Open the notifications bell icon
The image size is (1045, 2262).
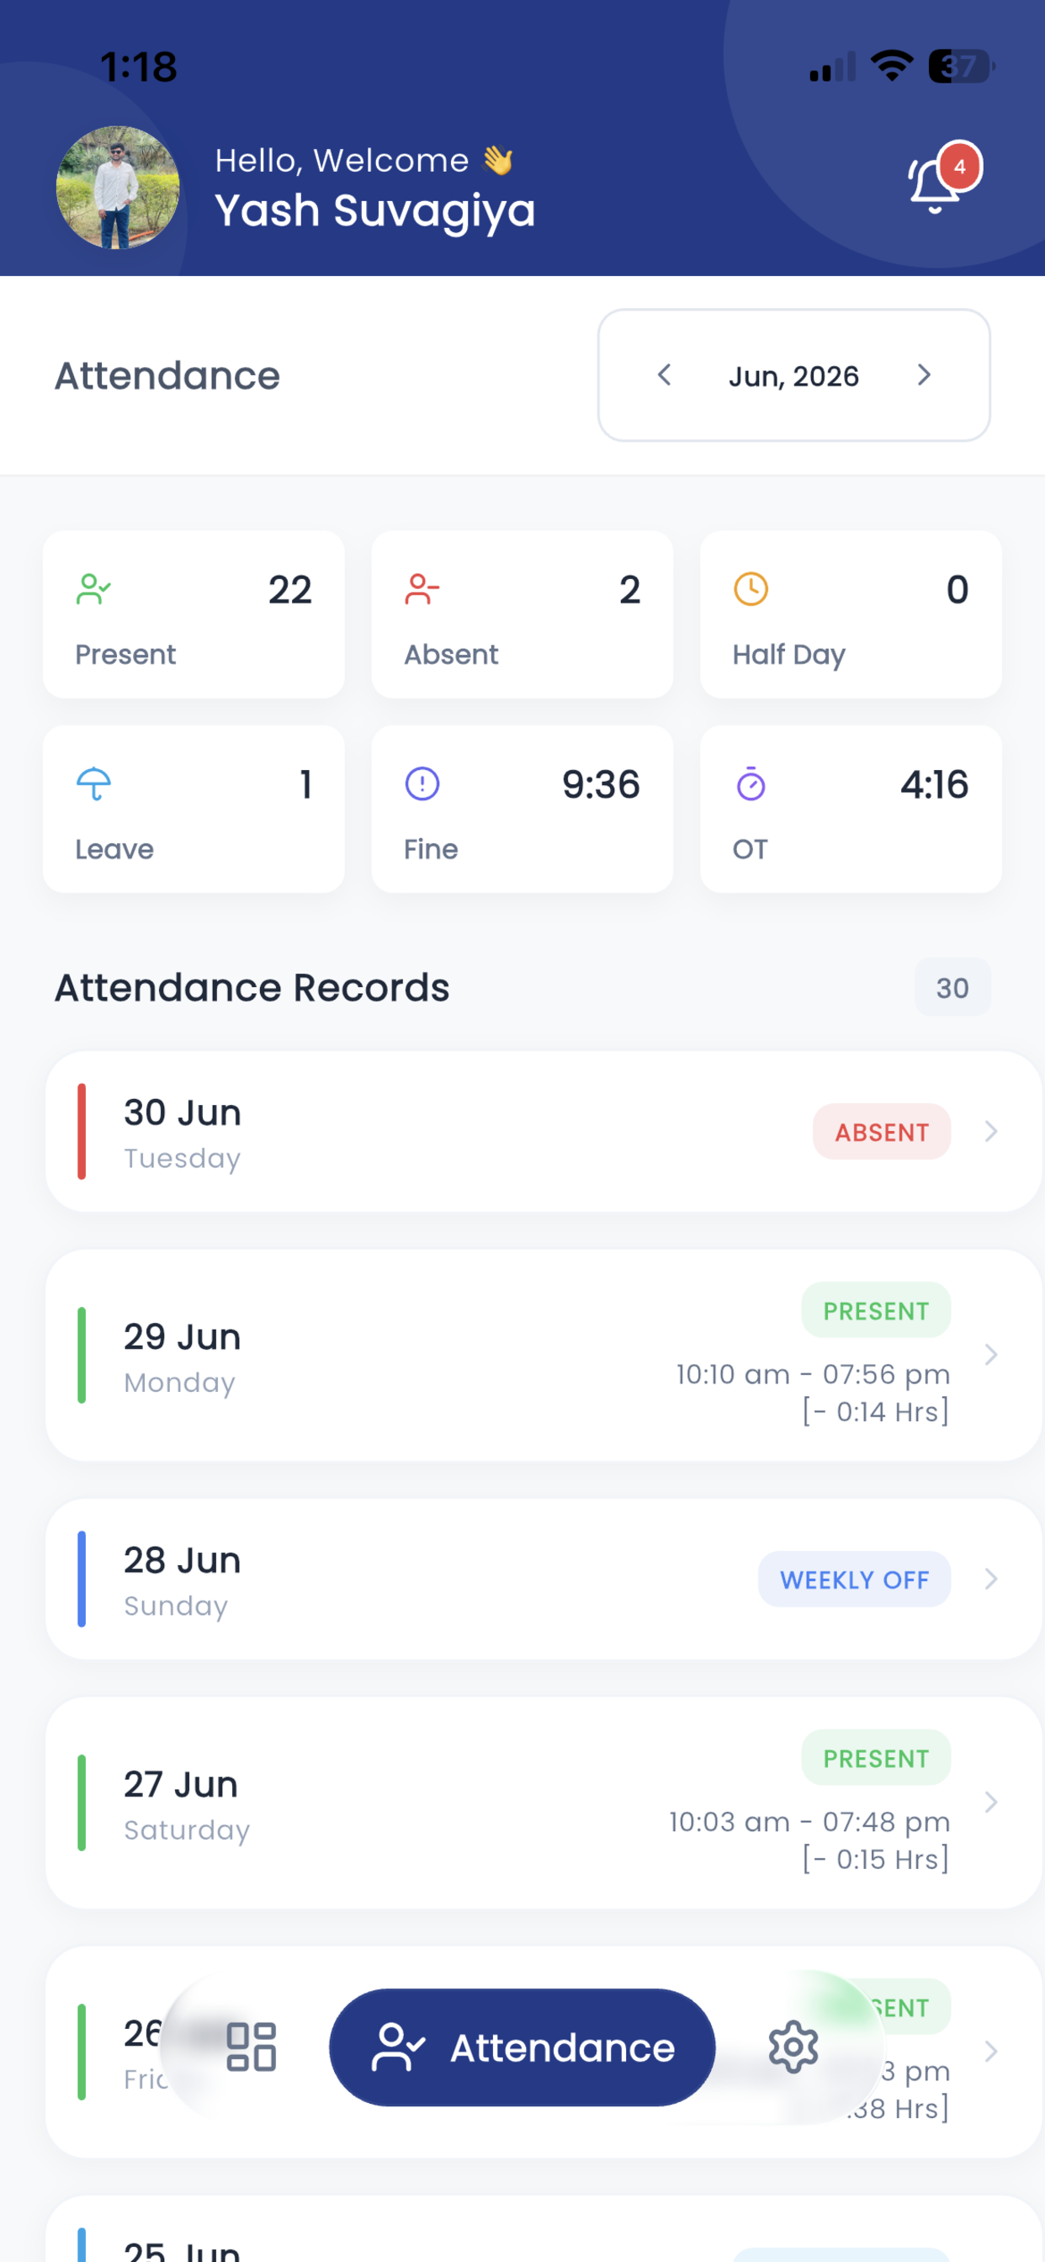[x=933, y=185]
